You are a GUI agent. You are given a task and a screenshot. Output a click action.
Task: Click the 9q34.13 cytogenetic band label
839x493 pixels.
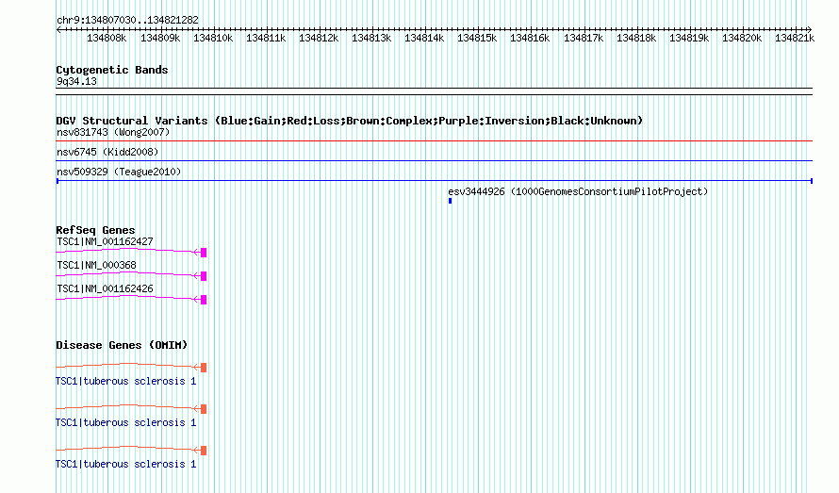click(76, 81)
